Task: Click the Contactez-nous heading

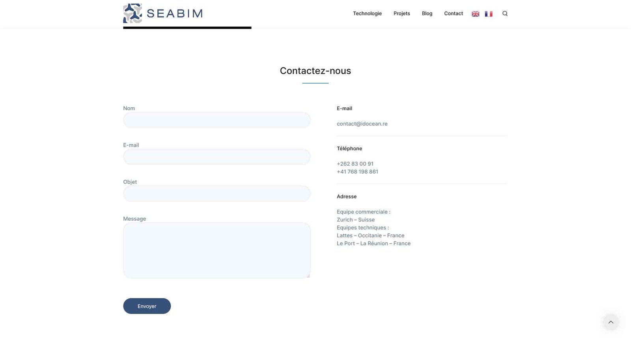Action: pyautogui.click(x=315, y=71)
